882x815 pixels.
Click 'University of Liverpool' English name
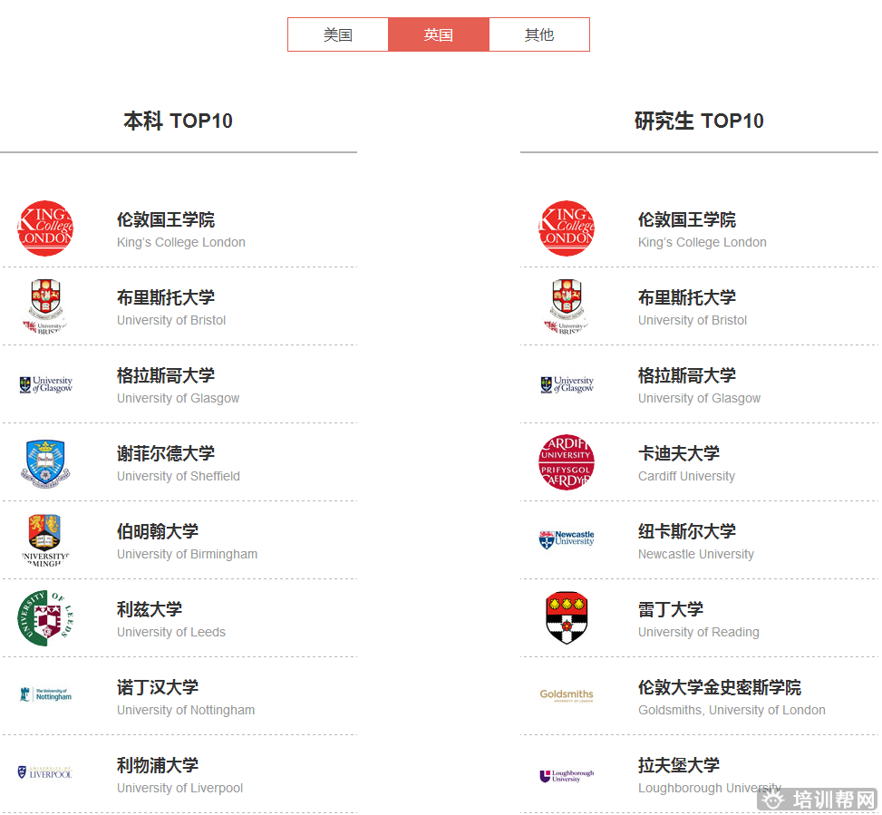tap(180, 788)
